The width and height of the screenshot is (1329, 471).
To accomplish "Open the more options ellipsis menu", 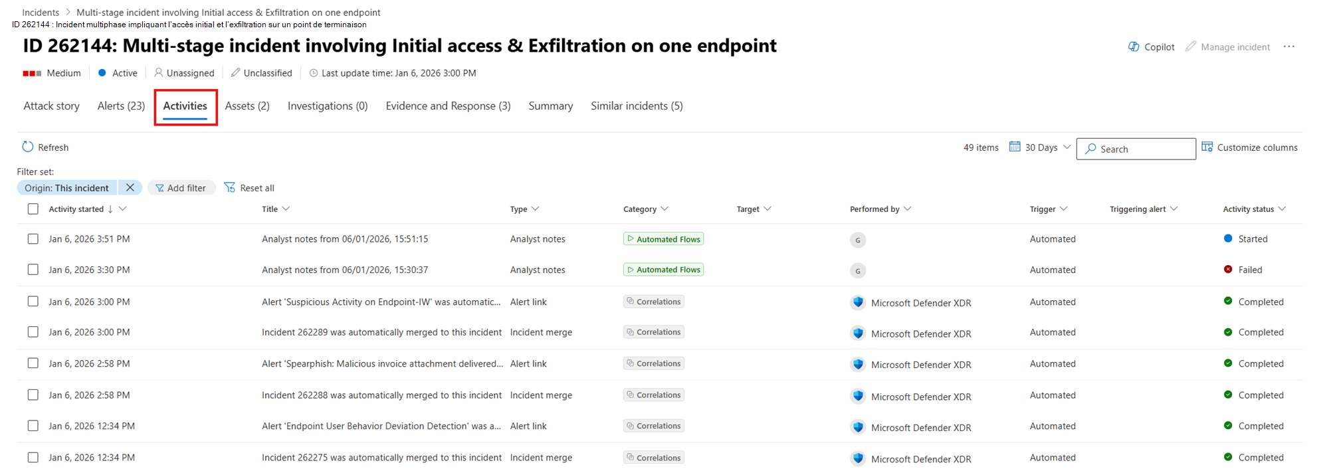I will click(x=1289, y=47).
